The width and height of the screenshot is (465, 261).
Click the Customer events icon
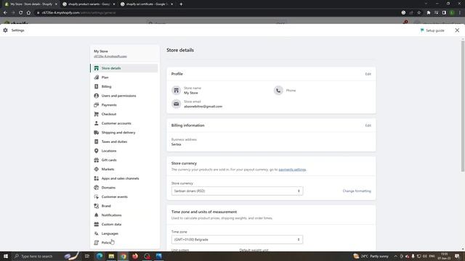click(97, 196)
